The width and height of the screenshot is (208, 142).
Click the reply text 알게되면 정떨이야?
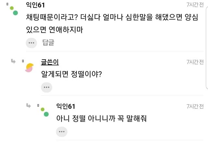pos(72,74)
